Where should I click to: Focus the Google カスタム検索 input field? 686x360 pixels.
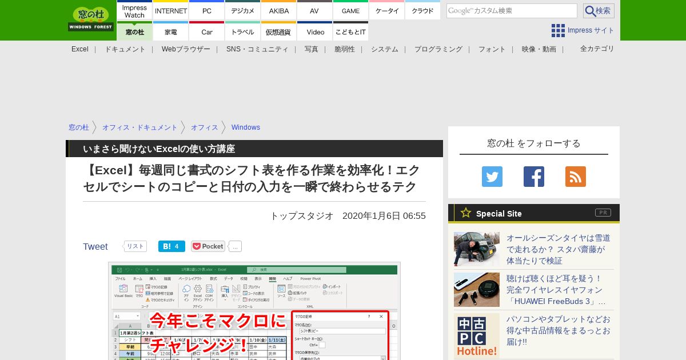(x=512, y=11)
